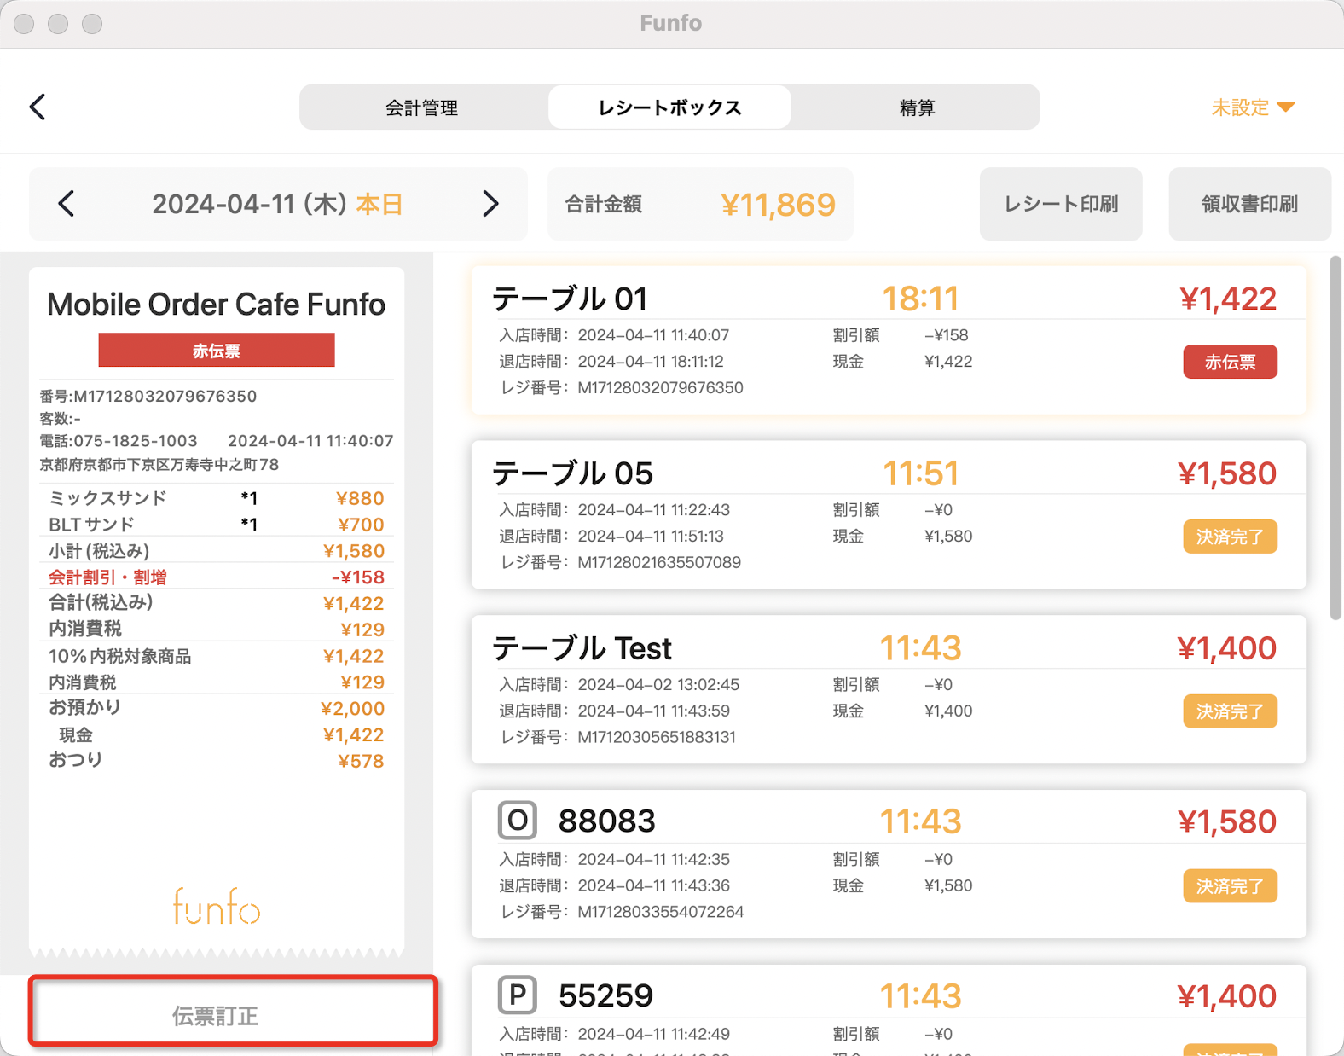This screenshot has height=1056, width=1344.
Task: Click the P icon beside order 55259
Action: pos(517,995)
